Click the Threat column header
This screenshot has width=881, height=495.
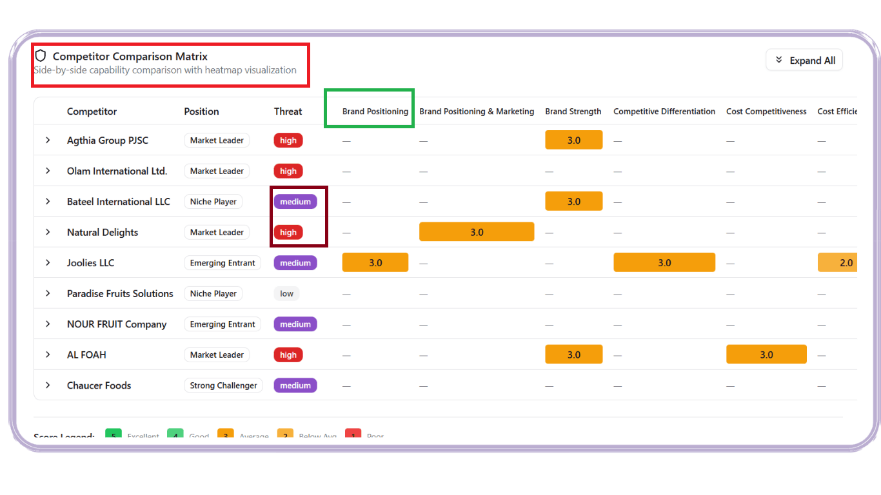288,112
